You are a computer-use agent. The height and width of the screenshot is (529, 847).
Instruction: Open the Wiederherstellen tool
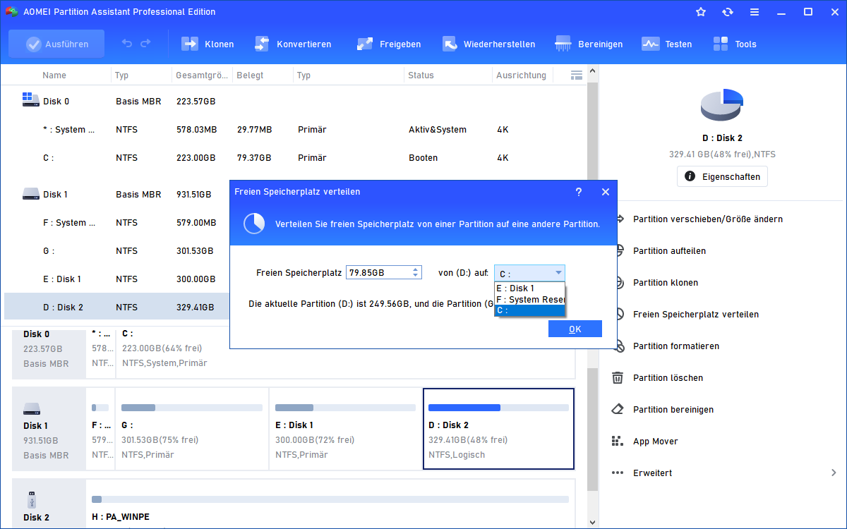pyautogui.click(x=488, y=44)
